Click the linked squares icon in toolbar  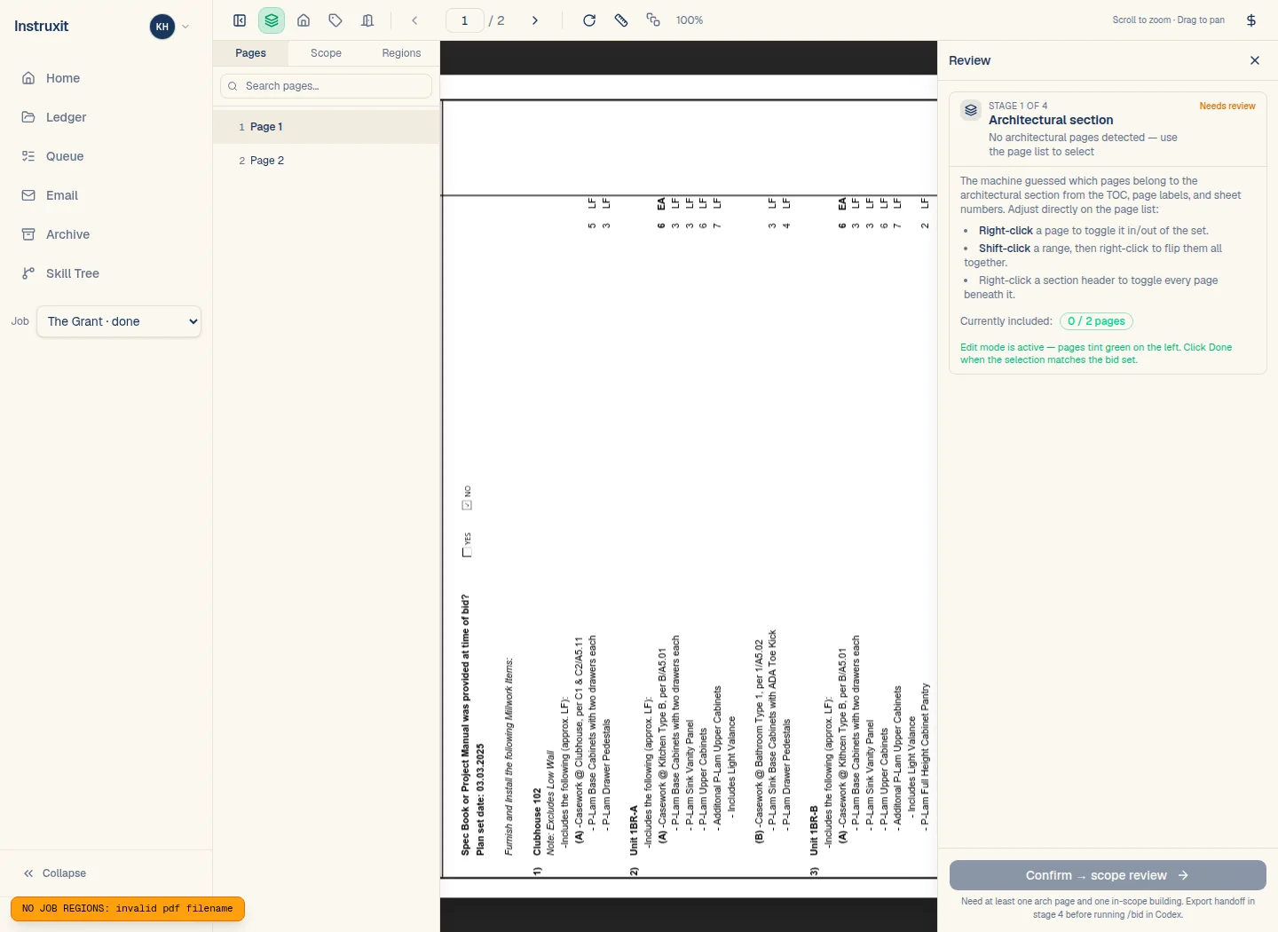[x=653, y=20]
